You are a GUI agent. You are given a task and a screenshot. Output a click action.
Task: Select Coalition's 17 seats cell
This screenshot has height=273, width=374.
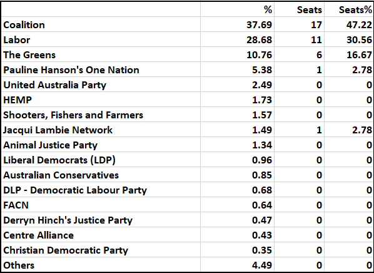pyautogui.click(x=300, y=24)
